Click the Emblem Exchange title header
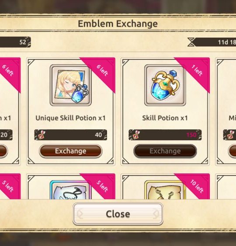 click(x=118, y=24)
